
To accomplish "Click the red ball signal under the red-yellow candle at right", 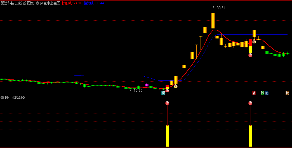I will click(x=250, y=55).
